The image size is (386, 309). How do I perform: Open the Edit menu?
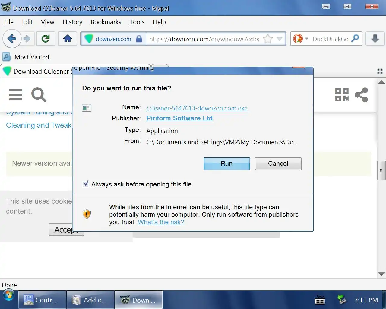[27, 22]
